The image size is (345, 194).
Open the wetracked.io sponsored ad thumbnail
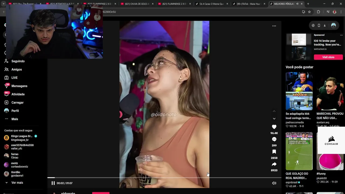click(299, 46)
